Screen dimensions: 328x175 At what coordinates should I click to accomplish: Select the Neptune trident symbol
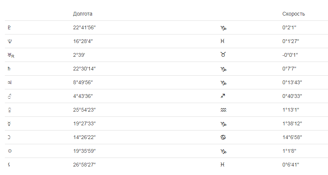10,41
